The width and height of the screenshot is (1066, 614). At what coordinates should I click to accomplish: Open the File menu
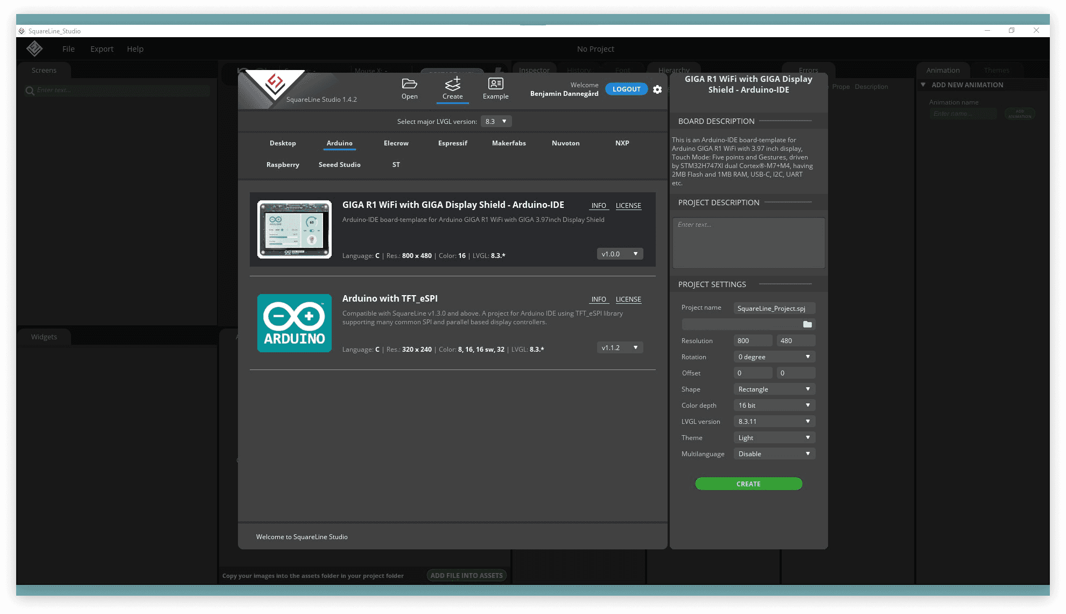tap(68, 49)
